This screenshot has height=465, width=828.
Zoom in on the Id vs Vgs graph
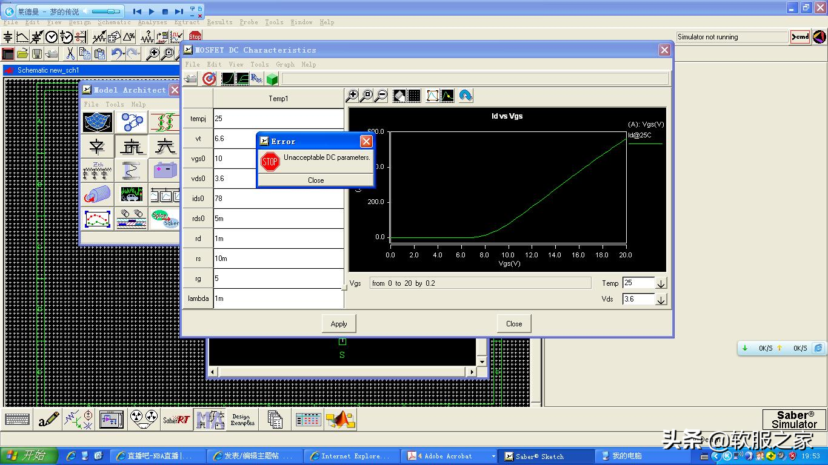tap(352, 96)
